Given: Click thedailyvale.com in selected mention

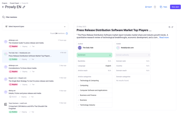Looking at the screenshot, I should [25, 53].
